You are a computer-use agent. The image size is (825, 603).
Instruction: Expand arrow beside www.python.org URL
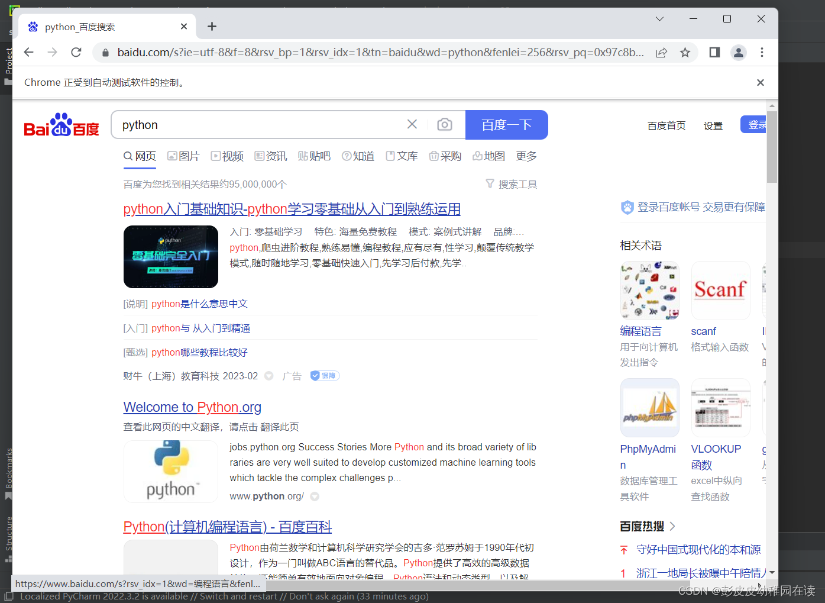coord(315,496)
